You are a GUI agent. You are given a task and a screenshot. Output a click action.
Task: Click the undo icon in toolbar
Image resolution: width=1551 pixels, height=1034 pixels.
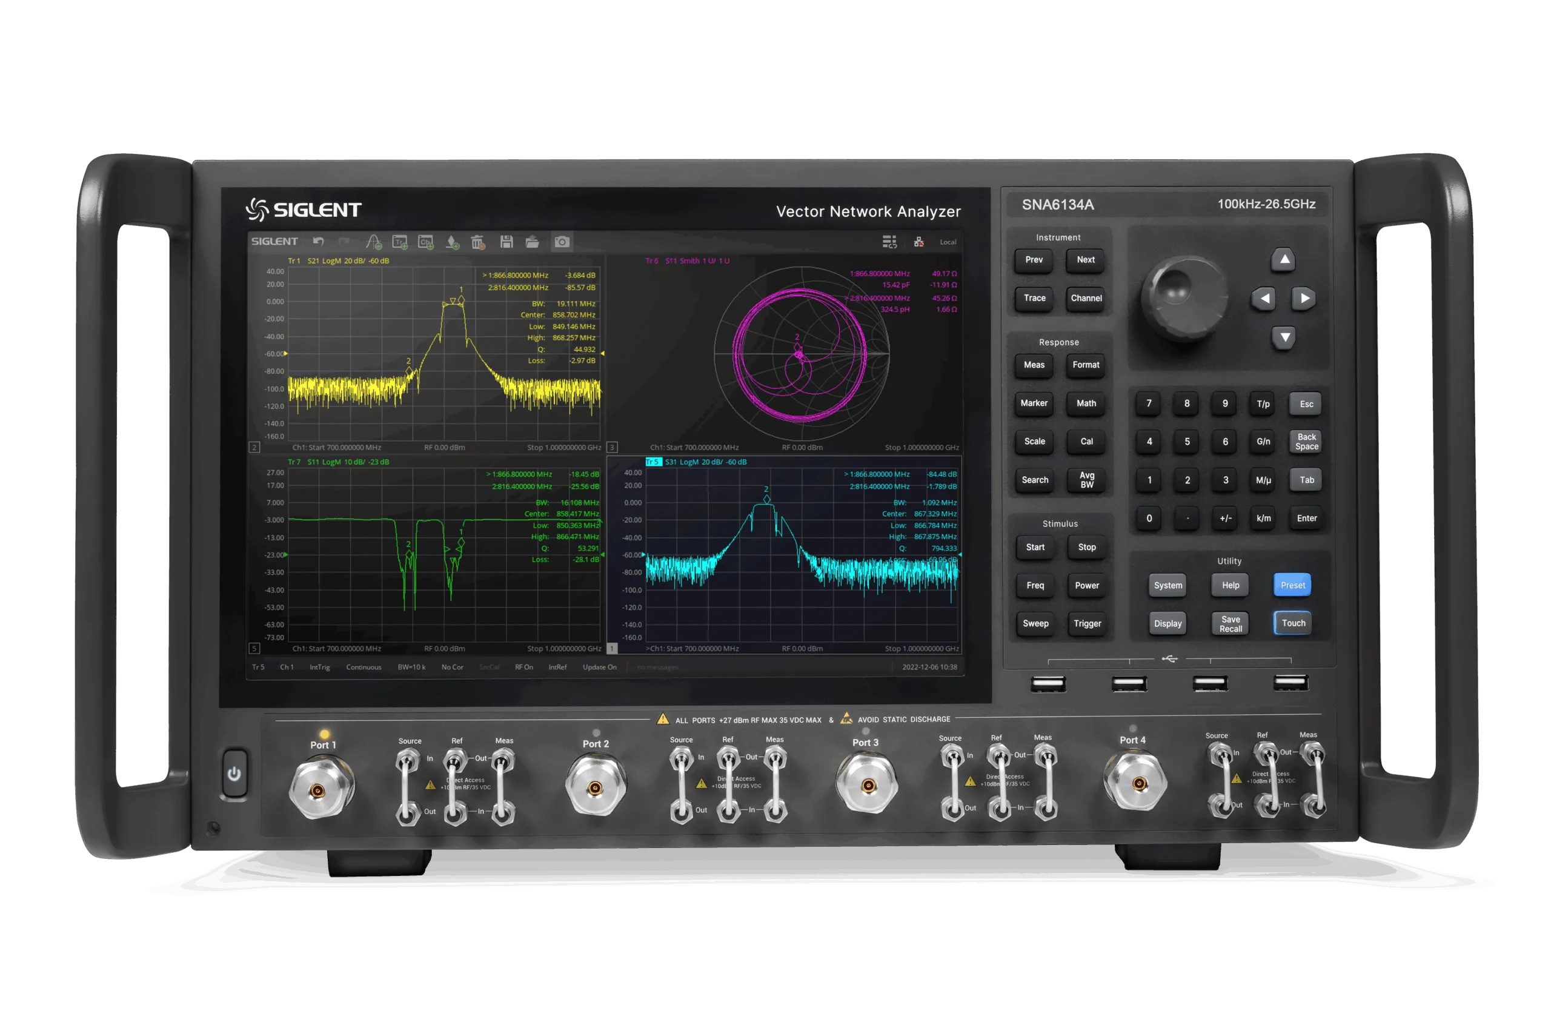319,242
